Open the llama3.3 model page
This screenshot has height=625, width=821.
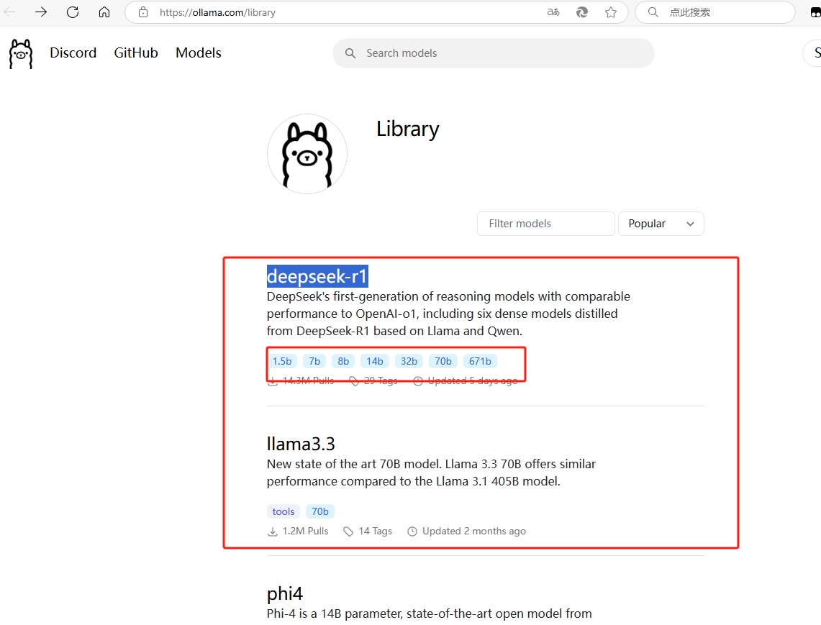coord(301,444)
